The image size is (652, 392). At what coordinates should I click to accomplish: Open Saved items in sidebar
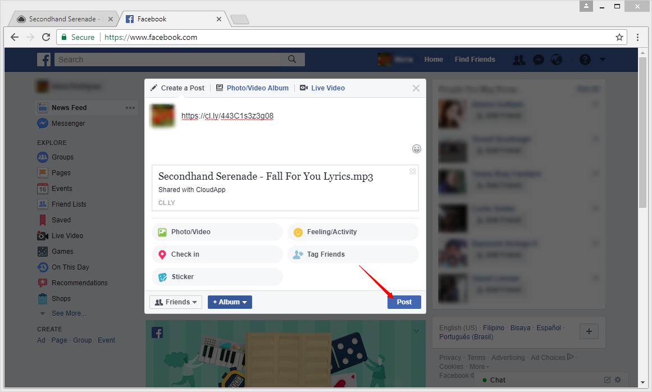(x=54, y=220)
